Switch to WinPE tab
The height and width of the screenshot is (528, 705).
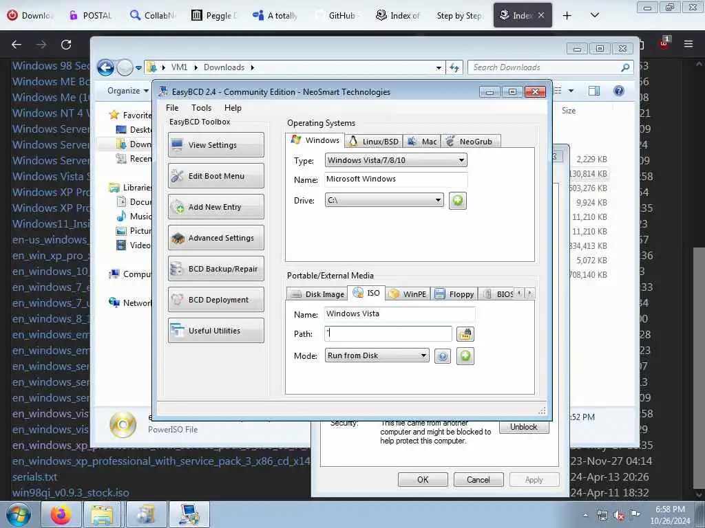(x=408, y=294)
